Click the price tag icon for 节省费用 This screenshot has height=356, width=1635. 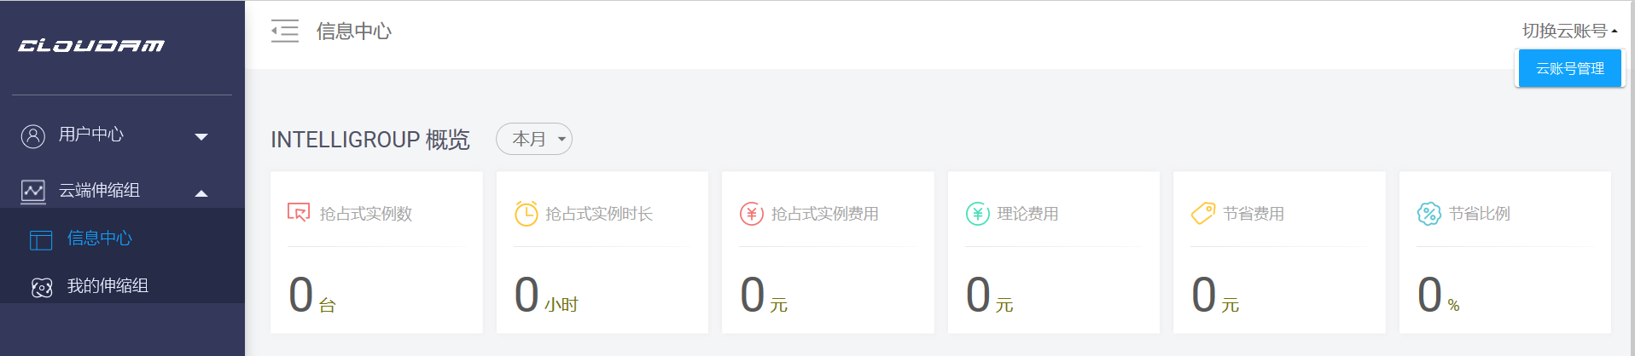point(1203,213)
